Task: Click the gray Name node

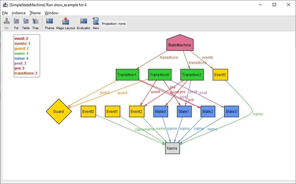Action: pos(172,148)
